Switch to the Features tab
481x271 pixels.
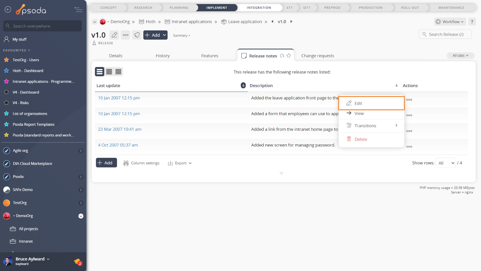point(210,56)
